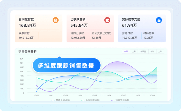
Task: Click the 收票应付 amount
Action: (x=26, y=38)
